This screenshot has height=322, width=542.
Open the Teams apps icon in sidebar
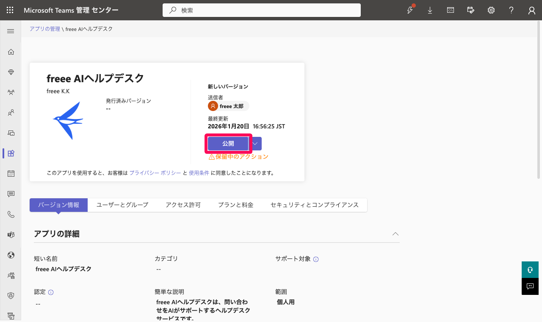pyautogui.click(x=11, y=153)
